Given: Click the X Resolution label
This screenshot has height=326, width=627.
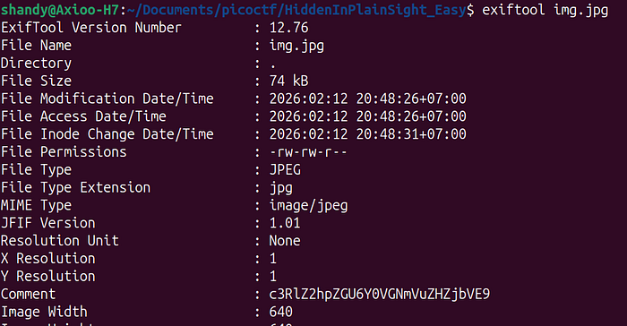Looking at the screenshot, I should (48, 259).
